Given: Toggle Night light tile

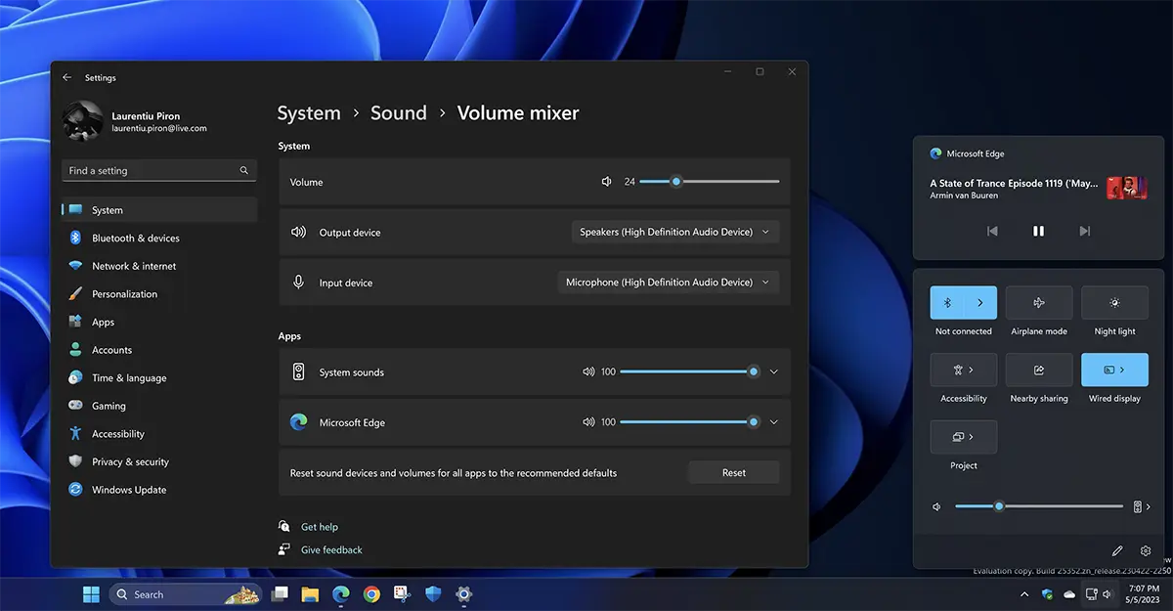Looking at the screenshot, I should [1114, 303].
